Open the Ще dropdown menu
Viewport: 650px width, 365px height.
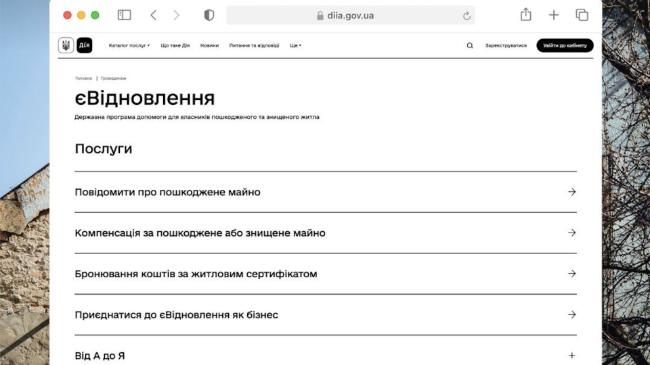click(x=296, y=45)
